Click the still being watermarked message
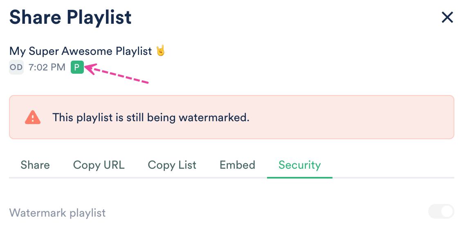This screenshot has width=465, height=233. pos(151,118)
